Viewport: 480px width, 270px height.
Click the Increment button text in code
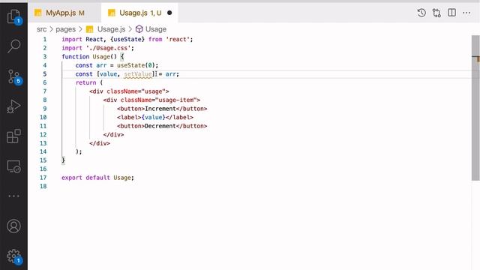(160, 108)
